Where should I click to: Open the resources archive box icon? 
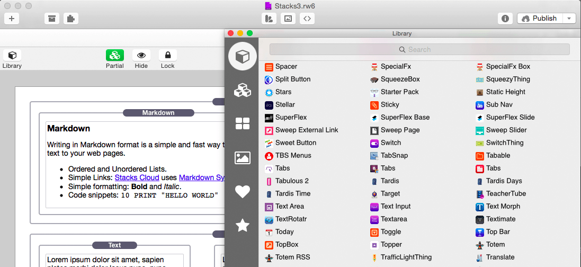(x=52, y=19)
